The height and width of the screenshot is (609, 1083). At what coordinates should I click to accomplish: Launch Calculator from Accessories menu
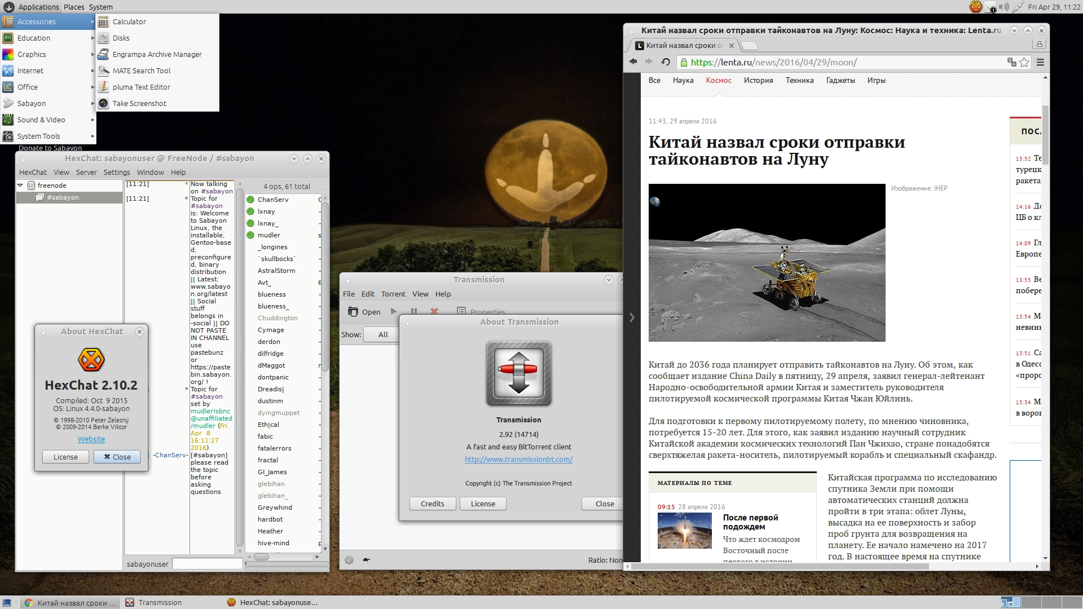pos(157,21)
